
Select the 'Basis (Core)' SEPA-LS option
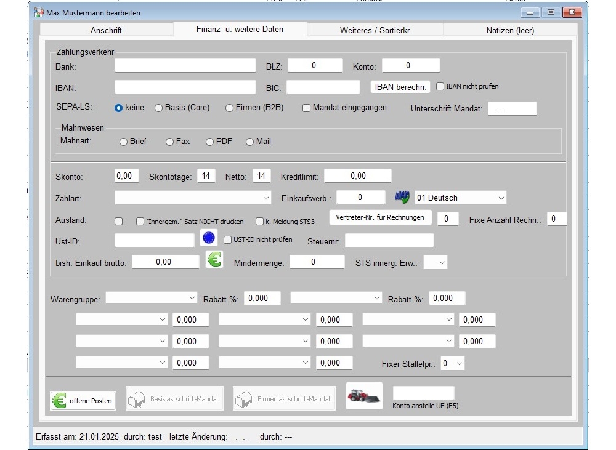click(158, 108)
